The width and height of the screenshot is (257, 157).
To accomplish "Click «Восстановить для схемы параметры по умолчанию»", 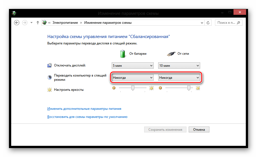I will pos(87,117).
